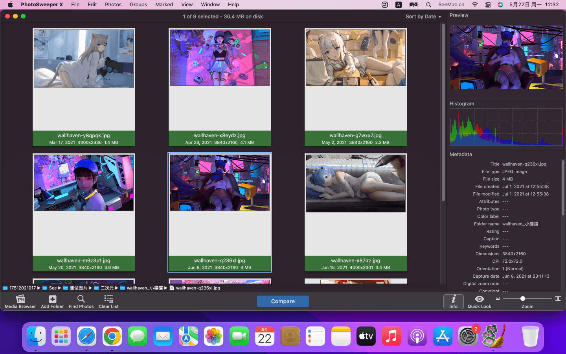Open the Groups menu
The width and height of the screenshot is (566, 354).
point(138,5)
